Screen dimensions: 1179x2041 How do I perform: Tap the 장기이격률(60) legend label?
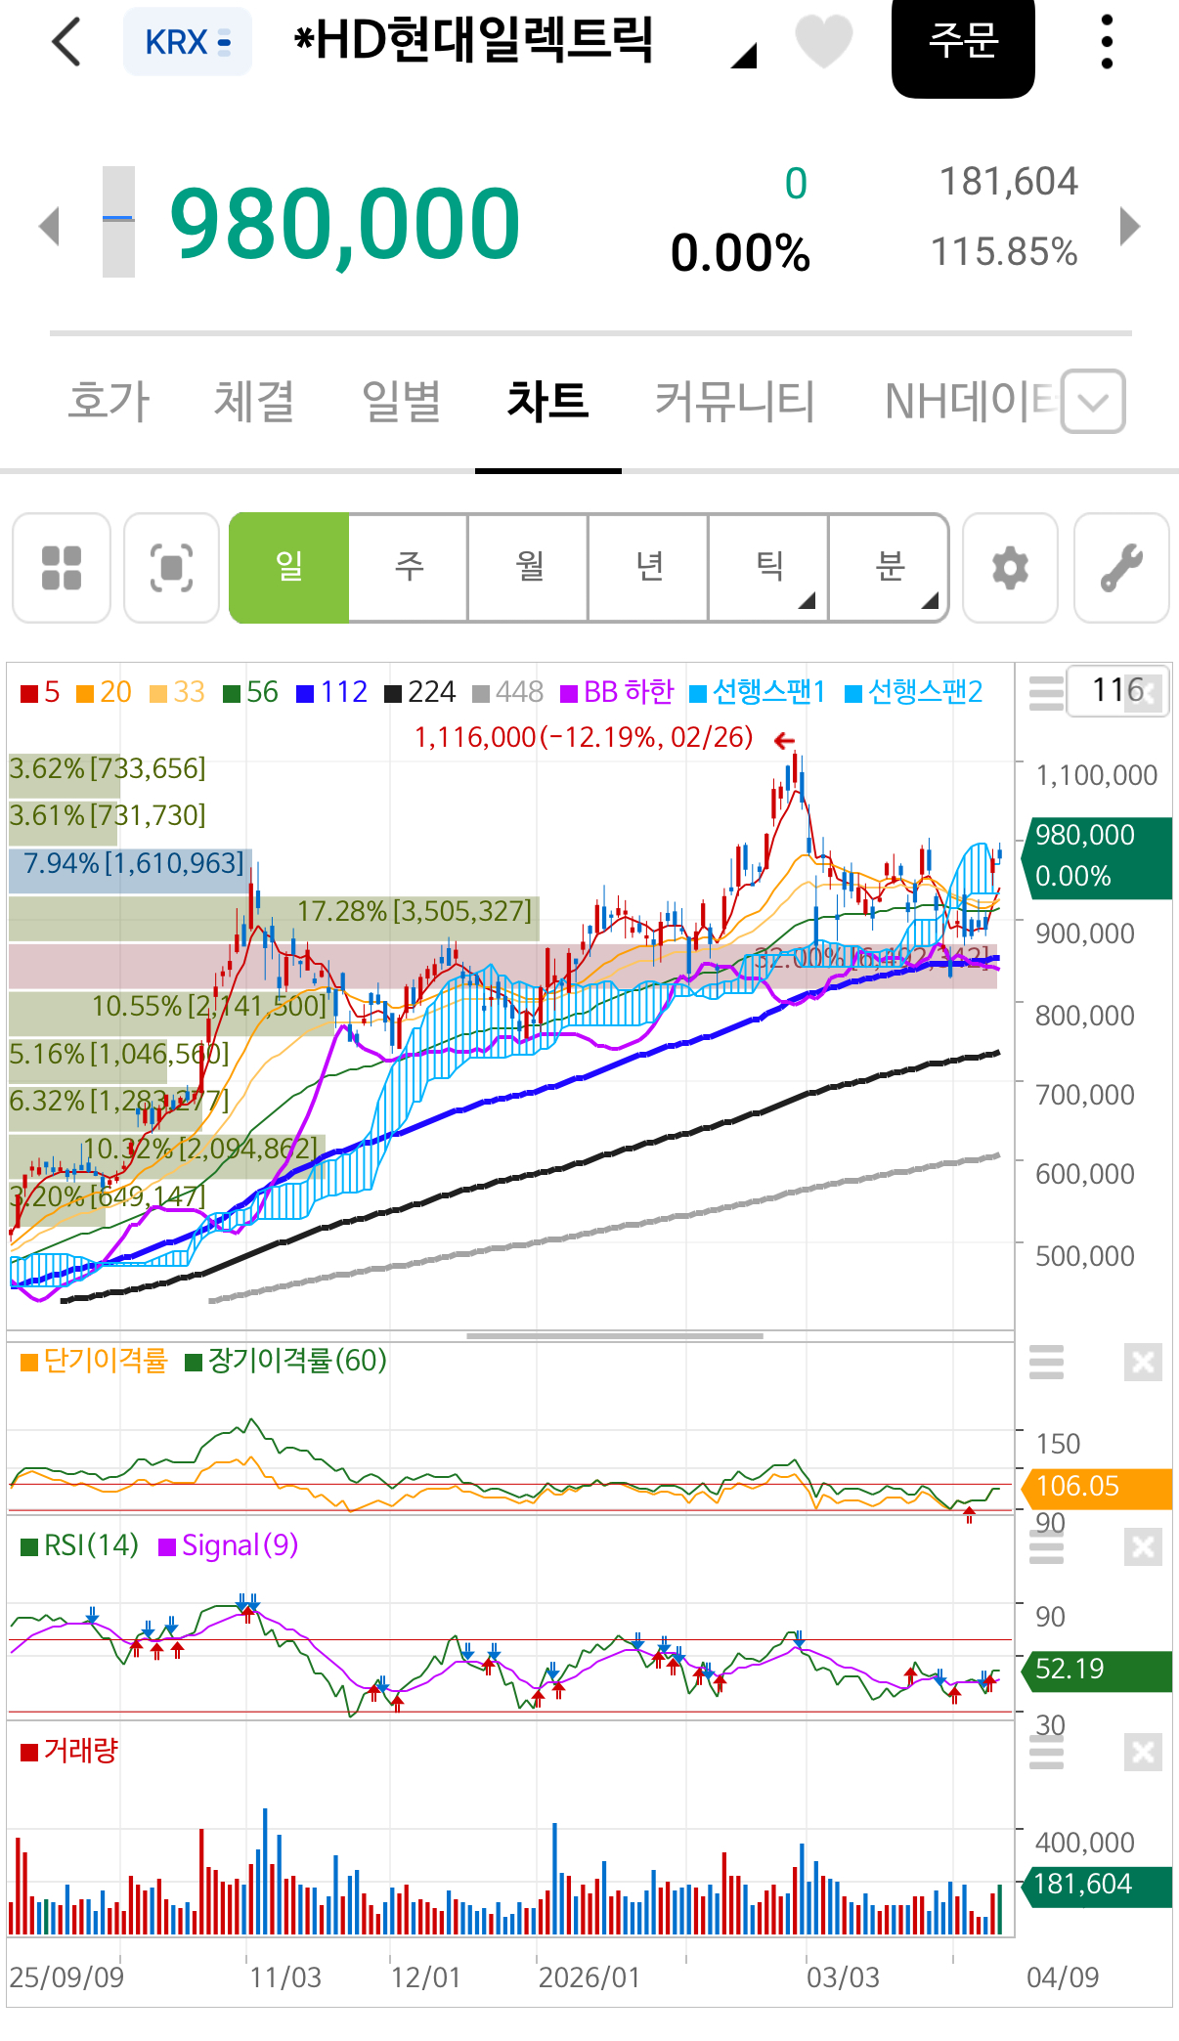[286, 1361]
